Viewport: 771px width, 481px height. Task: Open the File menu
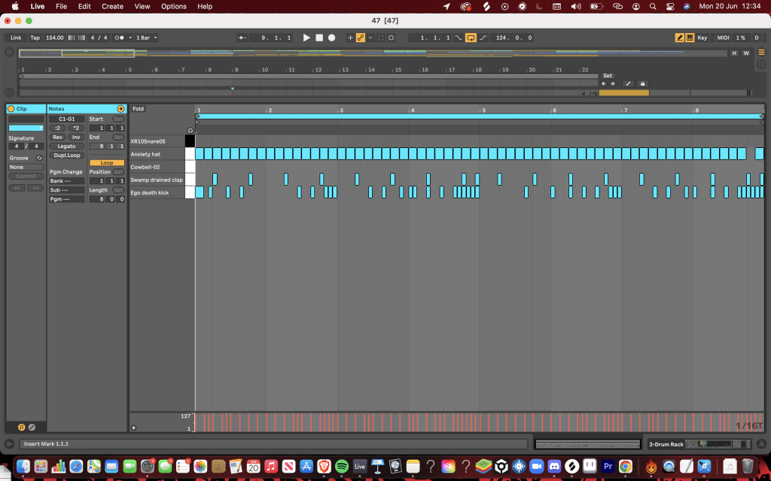[x=62, y=6]
